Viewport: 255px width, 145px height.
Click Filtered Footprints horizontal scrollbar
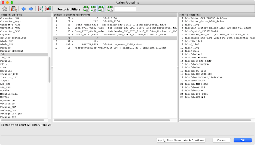pyautogui.click(x=215, y=120)
